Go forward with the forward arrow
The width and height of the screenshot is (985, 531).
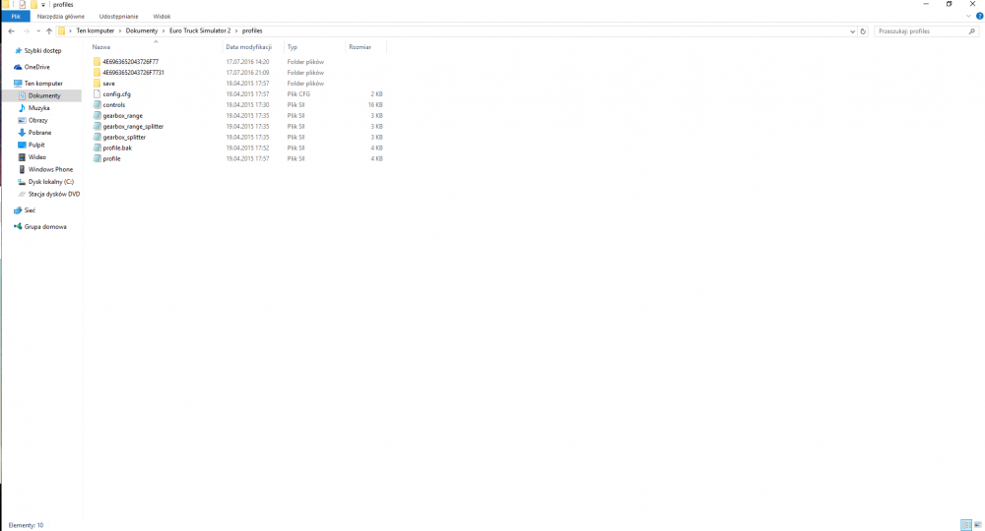click(x=26, y=30)
